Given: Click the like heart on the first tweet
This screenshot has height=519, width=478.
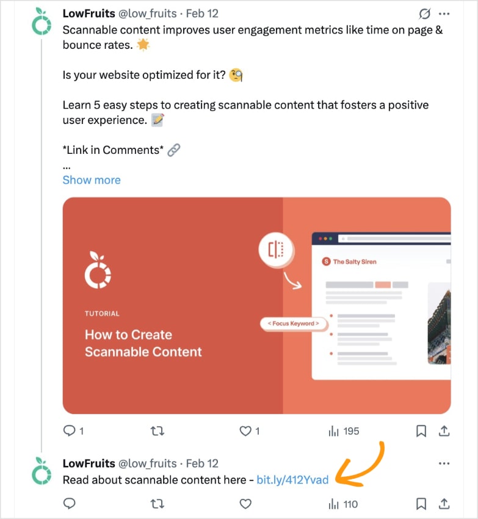Looking at the screenshot, I should (245, 430).
